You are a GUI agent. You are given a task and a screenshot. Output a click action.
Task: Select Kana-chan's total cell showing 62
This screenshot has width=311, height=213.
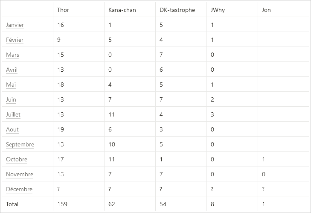click(x=112, y=204)
